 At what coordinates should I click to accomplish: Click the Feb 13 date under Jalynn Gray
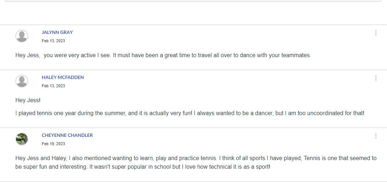(x=53, y=41)
